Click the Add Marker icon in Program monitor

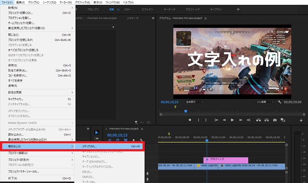[x=190, y=120]
